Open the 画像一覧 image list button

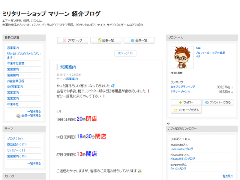(x=139, y=40)
